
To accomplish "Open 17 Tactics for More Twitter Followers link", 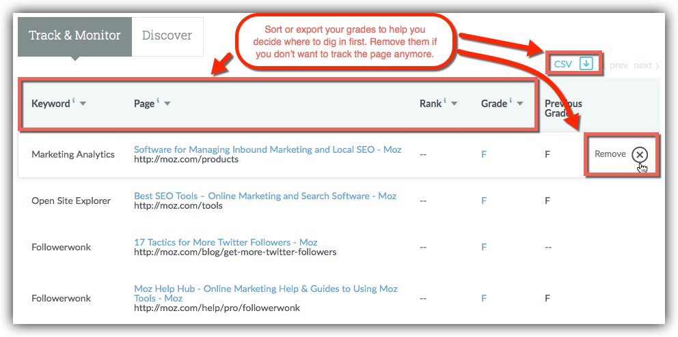I will 226,242.
